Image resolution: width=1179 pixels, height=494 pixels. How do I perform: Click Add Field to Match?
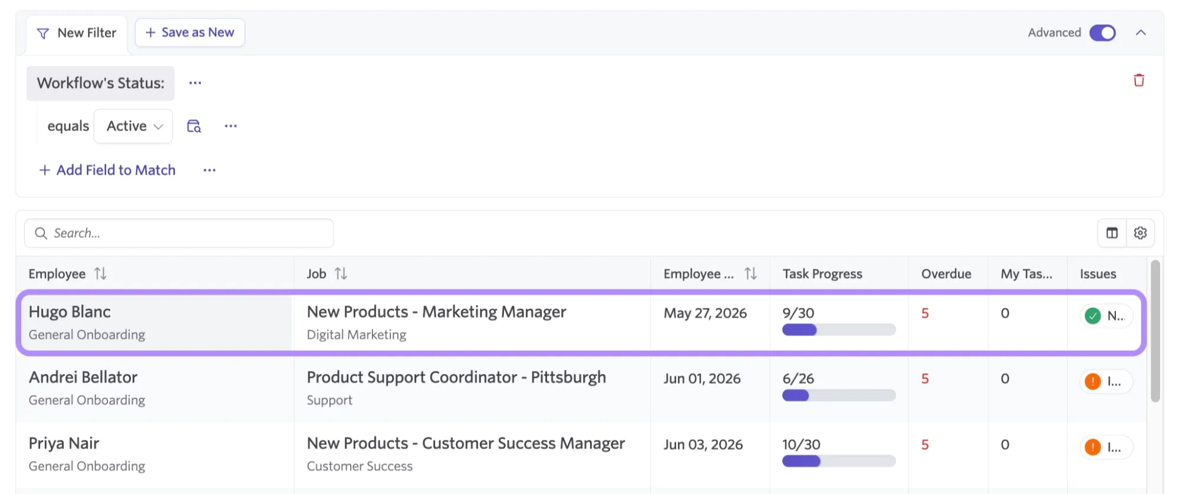(x=107, y=170)
